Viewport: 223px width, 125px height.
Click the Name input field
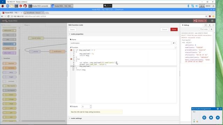tap(120, 43)
